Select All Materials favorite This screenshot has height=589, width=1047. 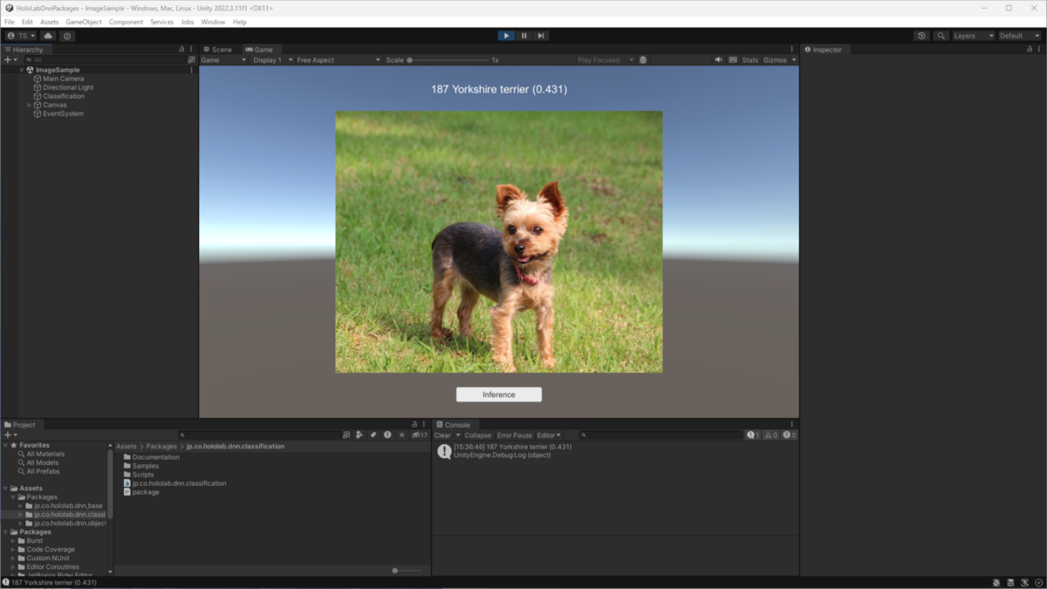tap(45, 454)
